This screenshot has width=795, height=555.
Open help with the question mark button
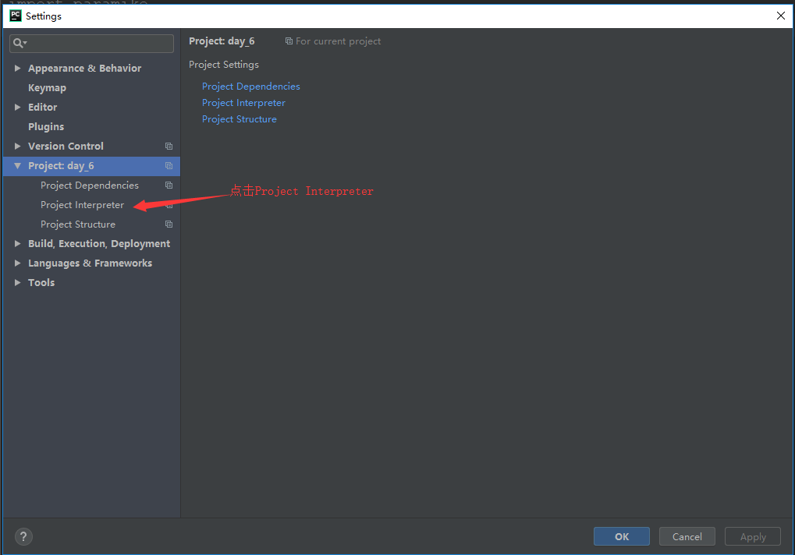[23, 536]
